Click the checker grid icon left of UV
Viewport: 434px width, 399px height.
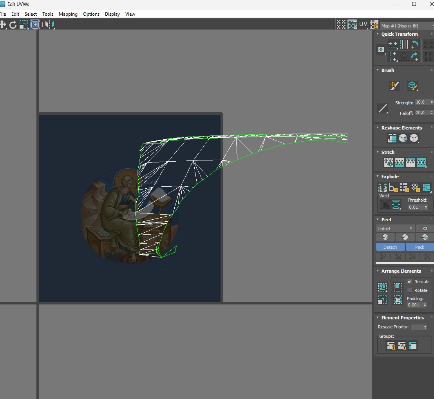341,25
